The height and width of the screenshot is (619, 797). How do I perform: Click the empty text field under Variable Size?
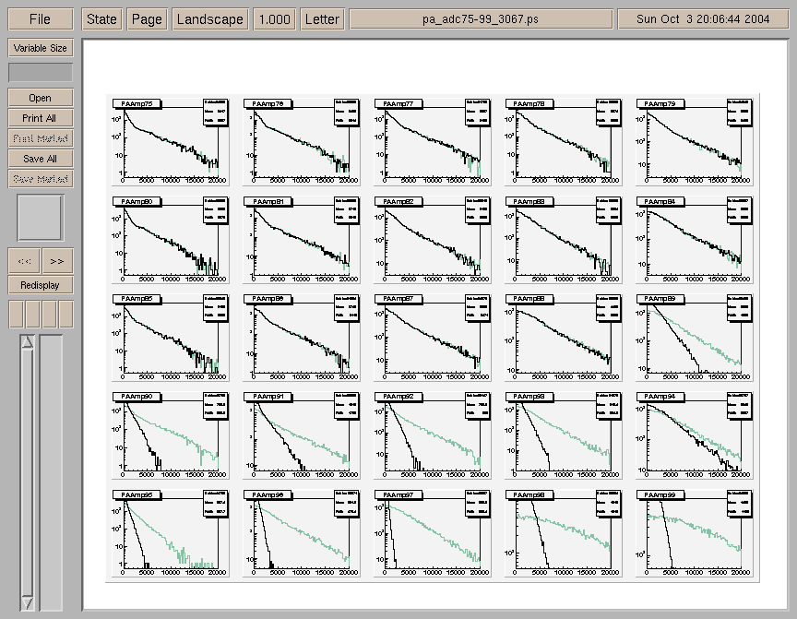pyautogui.click(x=41, y=72)
